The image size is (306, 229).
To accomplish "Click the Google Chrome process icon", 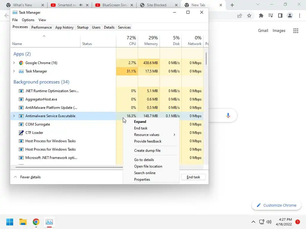I will (21, 63).
